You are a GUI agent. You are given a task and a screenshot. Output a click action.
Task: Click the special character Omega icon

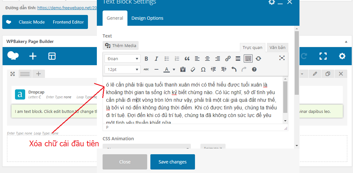click(x=203, y=69)
